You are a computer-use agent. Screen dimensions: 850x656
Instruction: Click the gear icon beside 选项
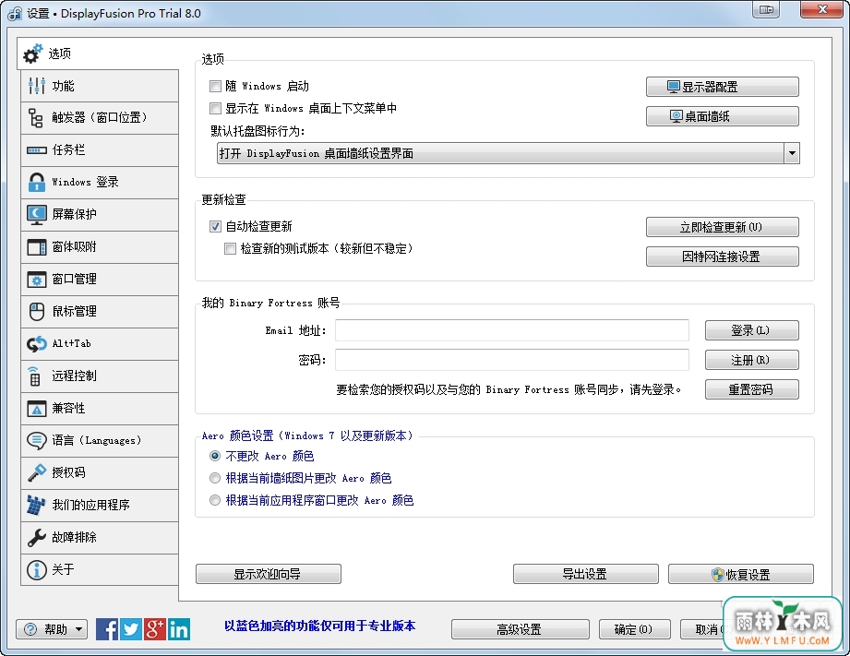pyautogui.click(x=32, y=54)
